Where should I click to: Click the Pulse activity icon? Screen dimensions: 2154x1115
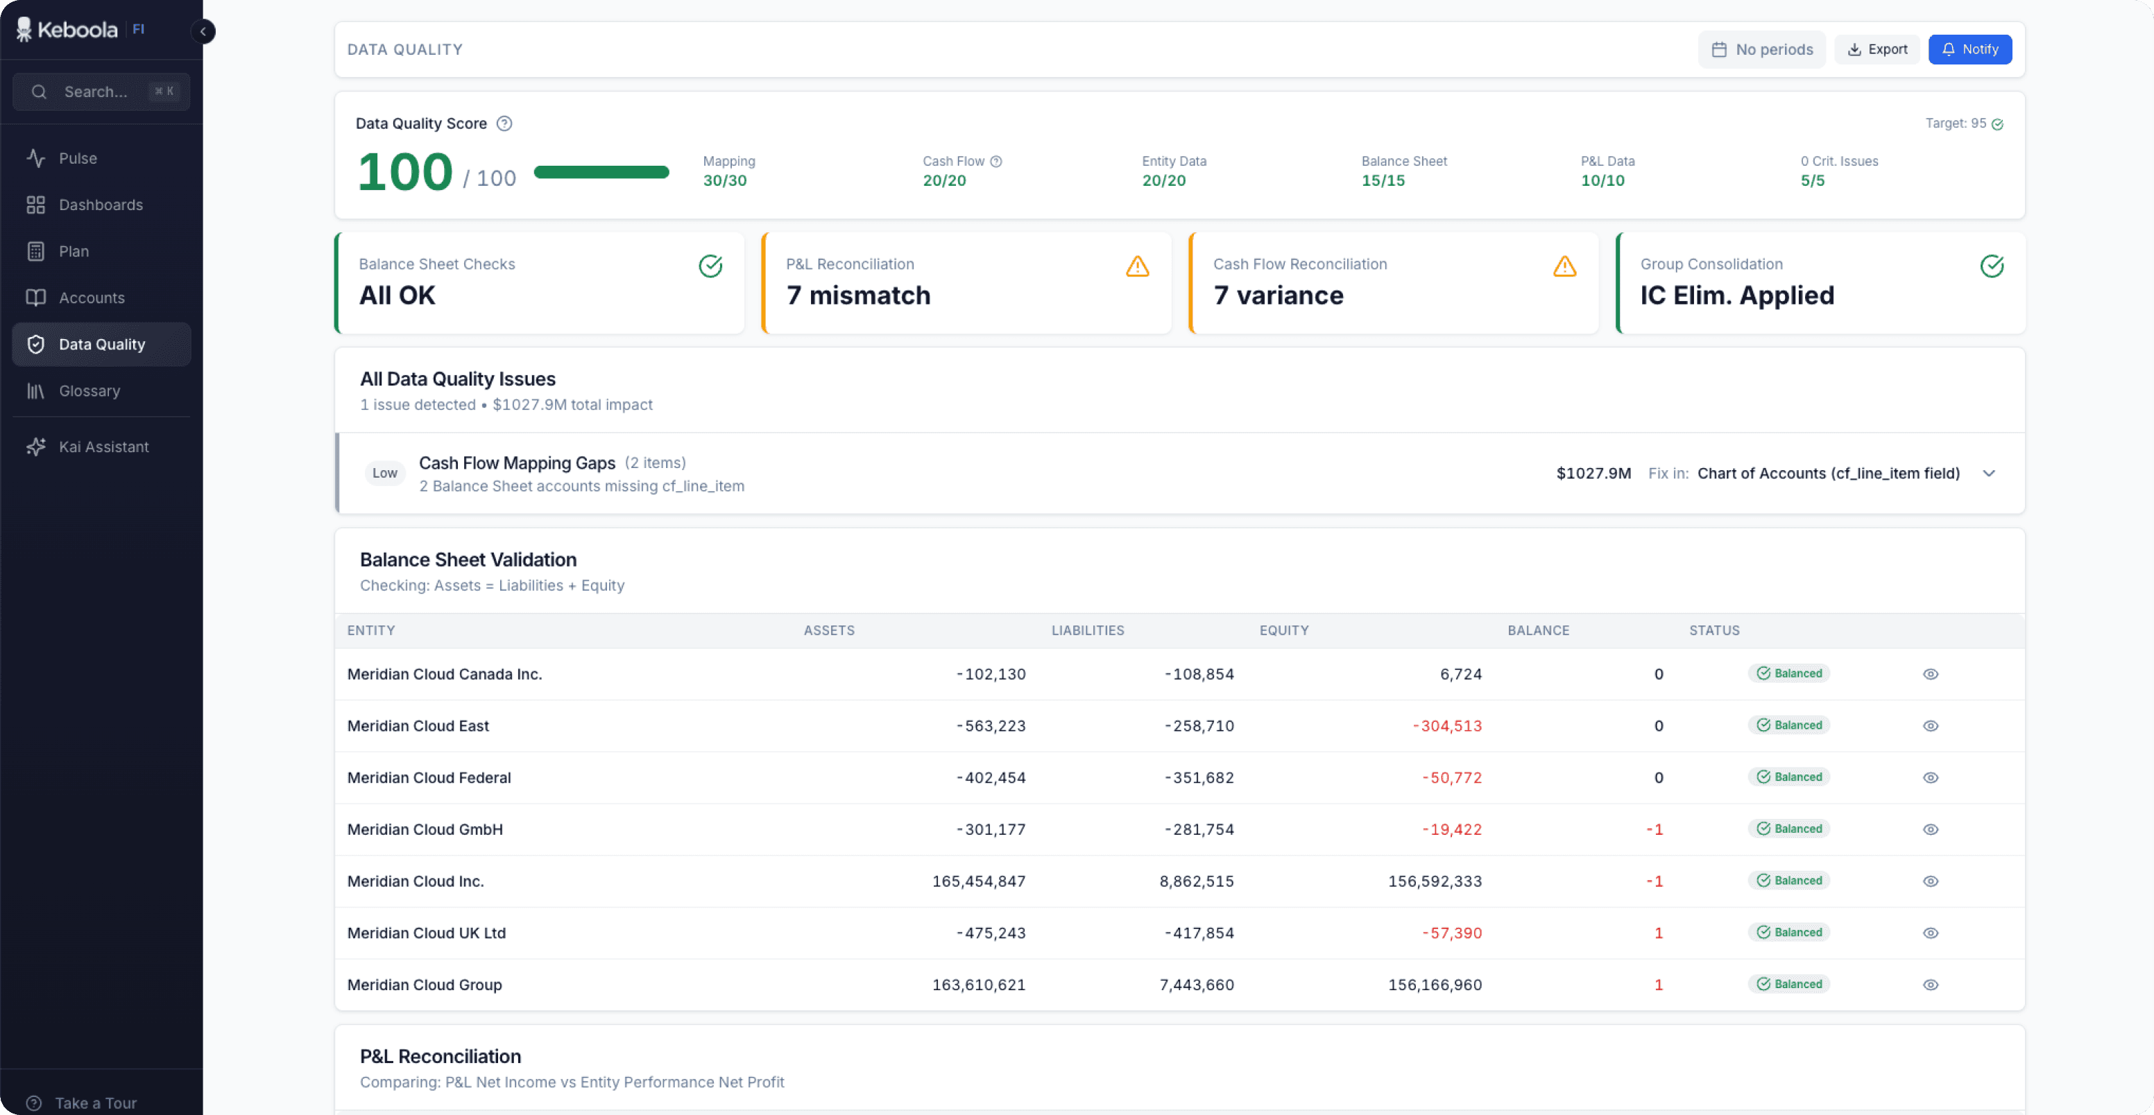pyautogui.click(x=36, y=158)
